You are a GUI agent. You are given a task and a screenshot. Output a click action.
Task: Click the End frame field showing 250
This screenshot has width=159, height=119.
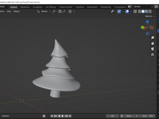click(x=148, y=116)
